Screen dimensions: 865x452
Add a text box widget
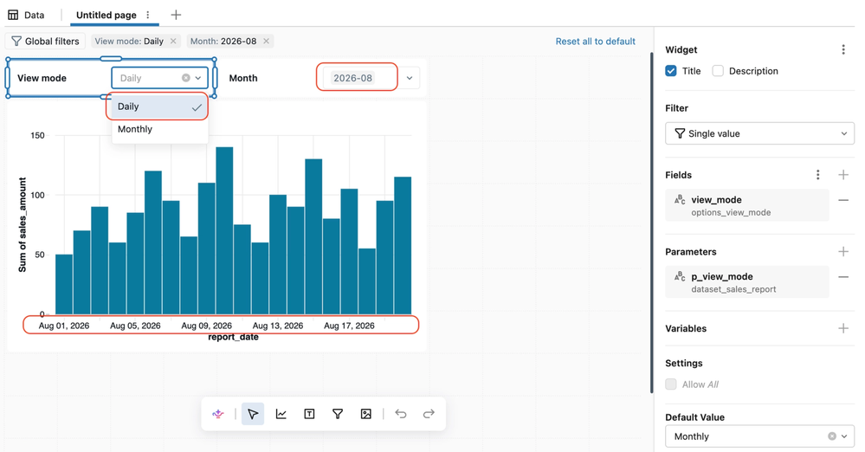pos(309,414)
